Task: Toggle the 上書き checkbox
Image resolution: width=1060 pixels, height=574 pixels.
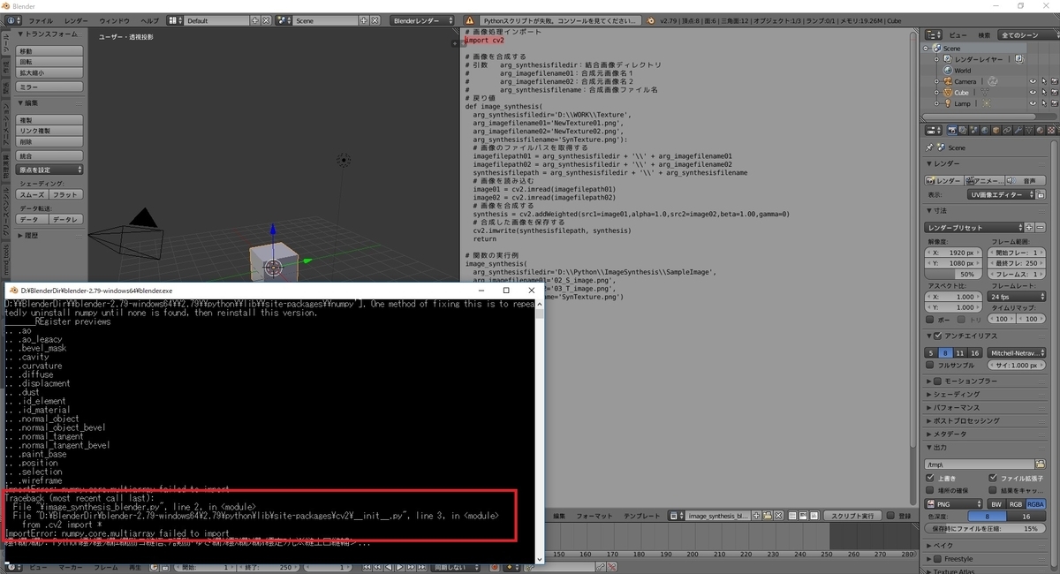Action: point(930,478)
